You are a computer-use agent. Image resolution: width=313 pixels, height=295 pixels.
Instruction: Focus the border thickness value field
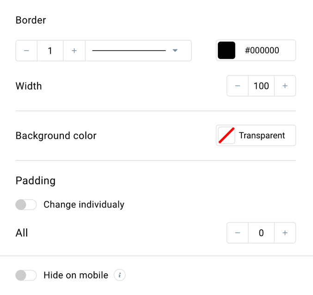coord(50,50)
